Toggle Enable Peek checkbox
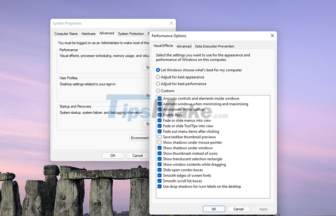The height and width of the screenshot is (216, 336). tap(160, 115)
